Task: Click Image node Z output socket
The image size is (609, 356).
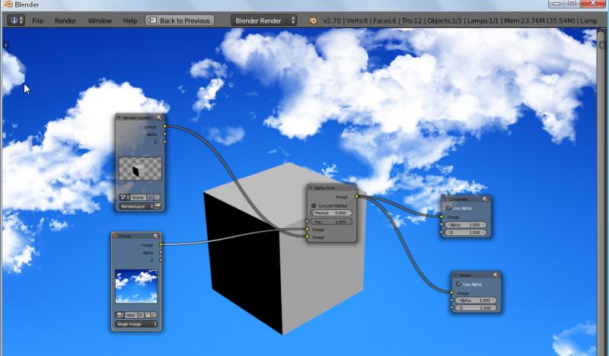Action: tap(161, 260)
